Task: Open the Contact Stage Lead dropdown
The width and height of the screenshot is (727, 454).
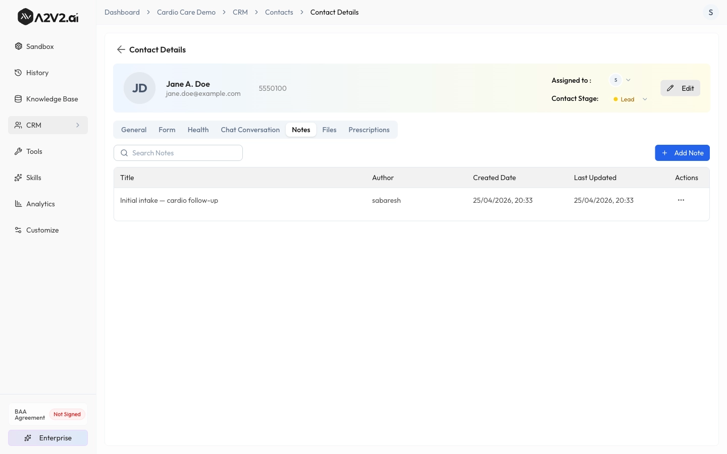Action: point(645,99)
